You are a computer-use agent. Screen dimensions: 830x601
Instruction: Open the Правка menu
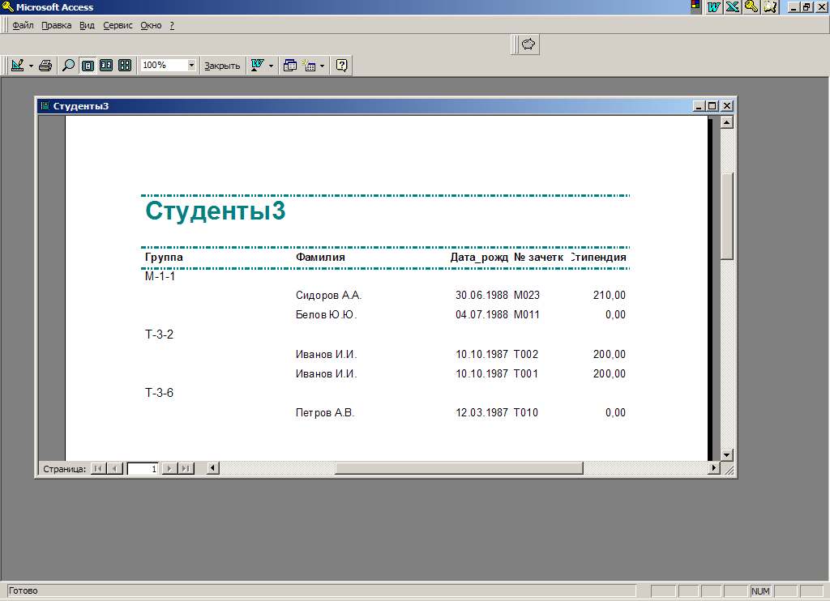click(x=56, y=25)
